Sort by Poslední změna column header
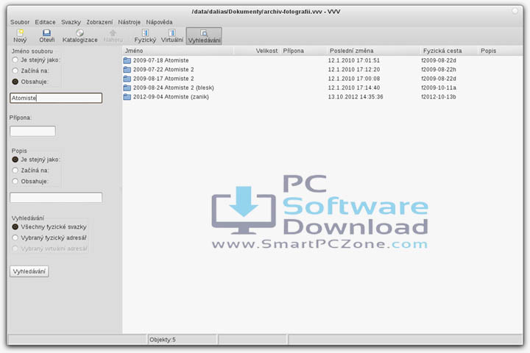The image size is (530, 353). 374,51
